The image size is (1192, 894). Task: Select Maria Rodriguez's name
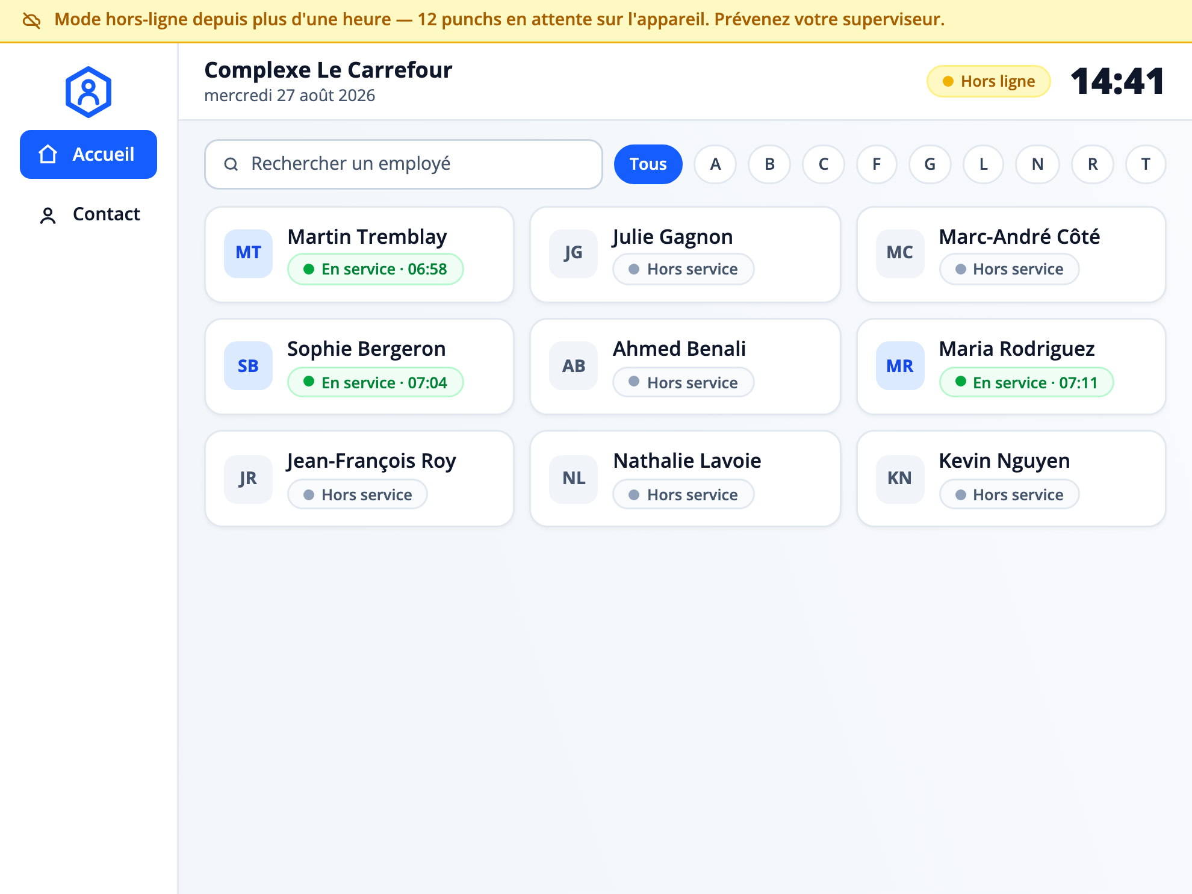[1017, 349]
